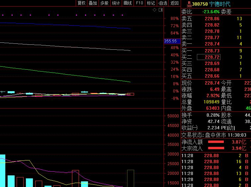Toggle the -自选 watchlist button
This screenshot has width=251, height=187.
(x=162, y=3)
